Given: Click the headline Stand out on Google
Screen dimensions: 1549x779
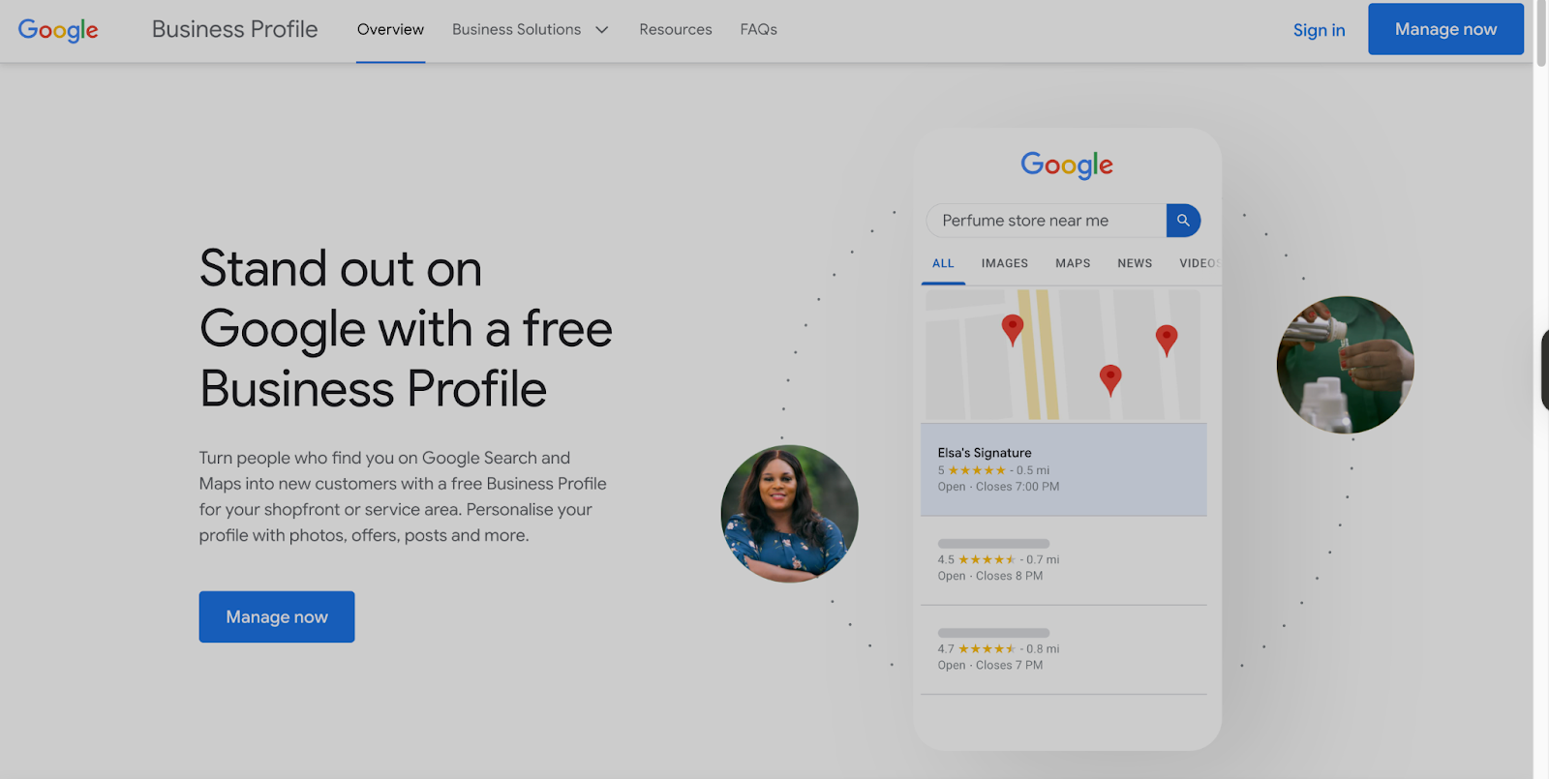Looking at the screenshot, I should tap(406, 329).
